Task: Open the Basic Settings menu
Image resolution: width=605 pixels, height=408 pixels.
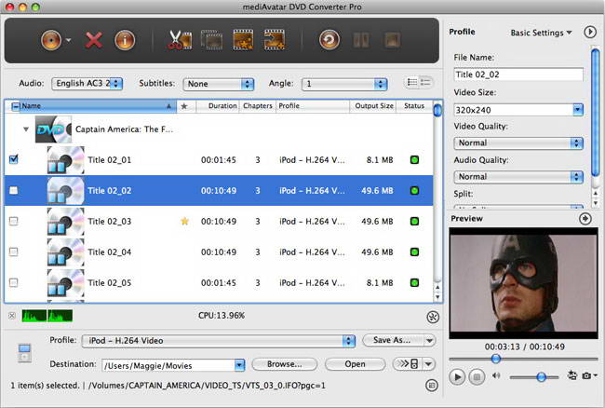Action: [x=542, y=33]
